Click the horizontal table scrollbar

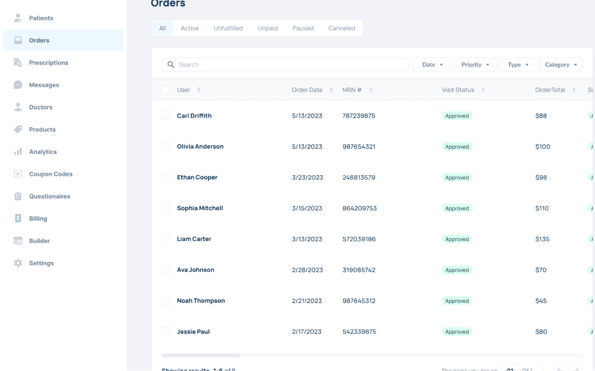201,356
